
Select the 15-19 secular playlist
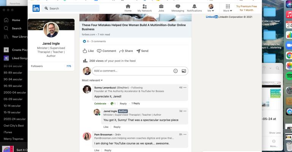coord(12,112)
